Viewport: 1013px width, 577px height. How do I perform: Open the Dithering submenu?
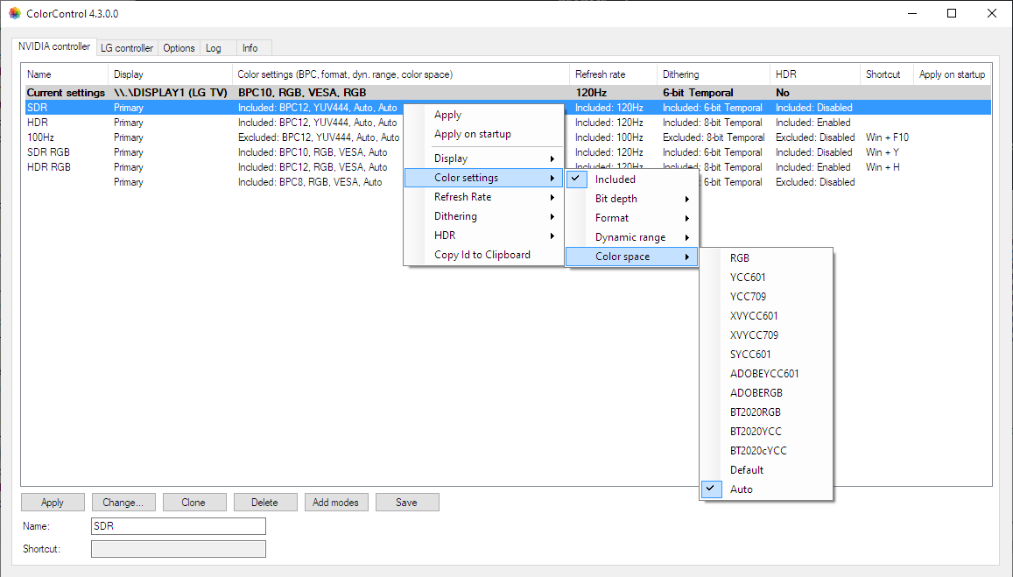(455, 216)
